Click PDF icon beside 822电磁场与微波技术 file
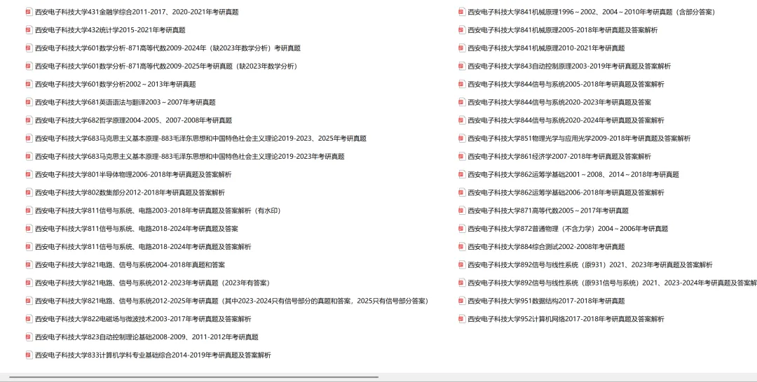Viewport: 757px width, 382px height. point(29,319)
